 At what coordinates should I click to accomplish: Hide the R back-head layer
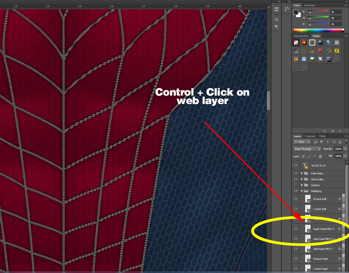296,259
